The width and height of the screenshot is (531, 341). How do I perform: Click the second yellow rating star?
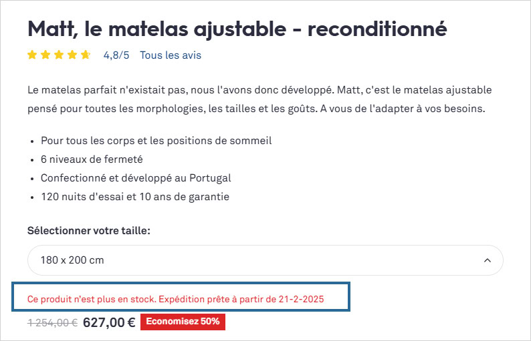click(45, 55)
